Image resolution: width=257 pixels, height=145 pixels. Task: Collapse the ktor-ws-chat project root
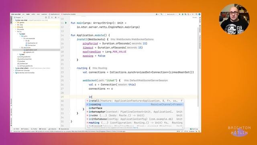[x=14, y=20]
